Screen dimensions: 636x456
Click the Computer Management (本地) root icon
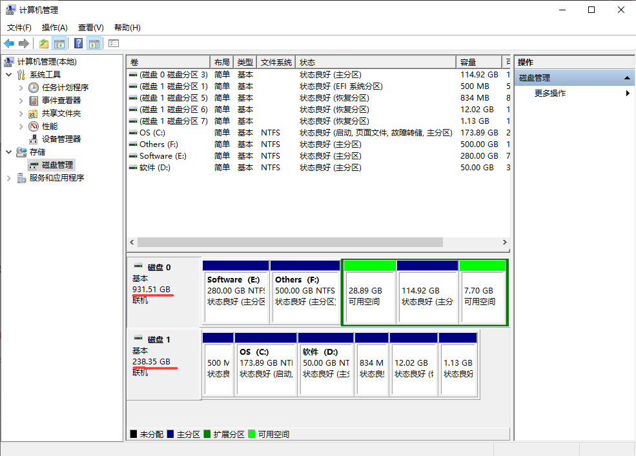[x=9, y=62]
